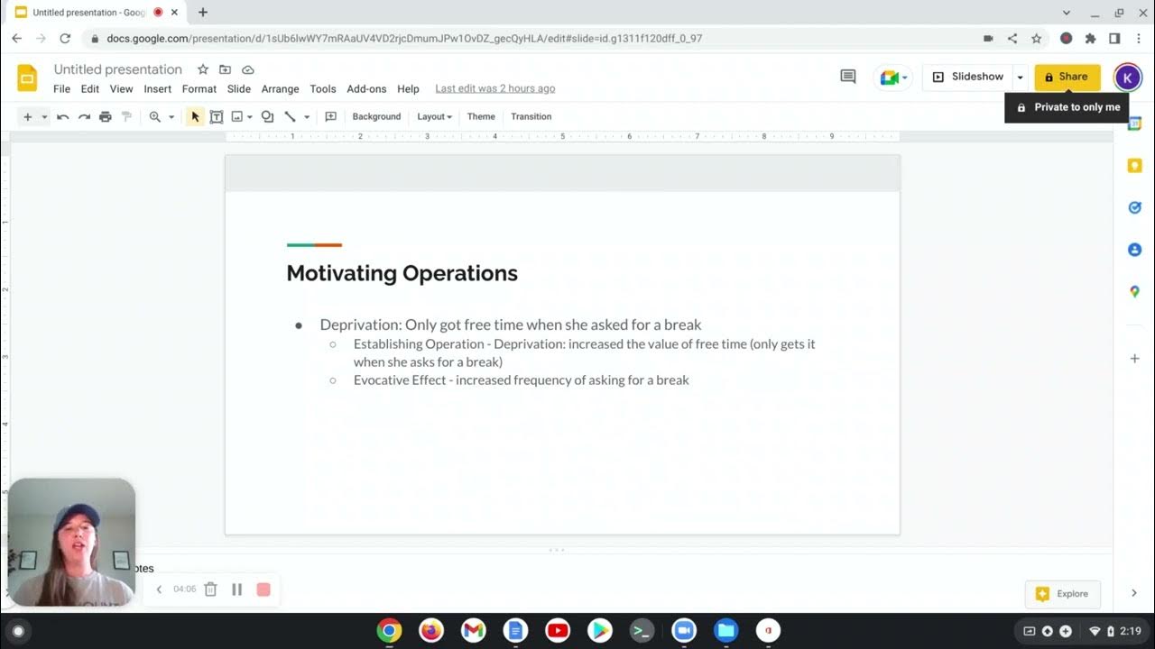
Task: Click the yellow Share button
Action: pyautogui.click(x=1067, y=78)
